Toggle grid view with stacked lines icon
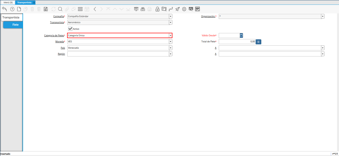 [80, 9]
